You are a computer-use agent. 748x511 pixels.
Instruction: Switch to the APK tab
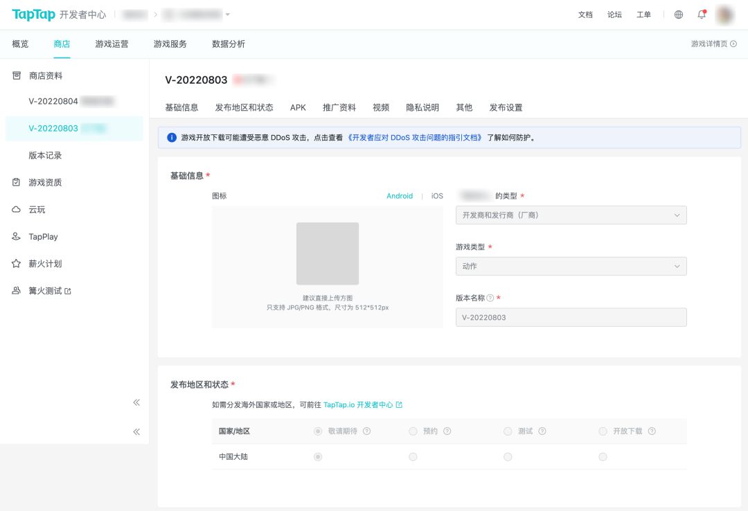pos(298,107)
